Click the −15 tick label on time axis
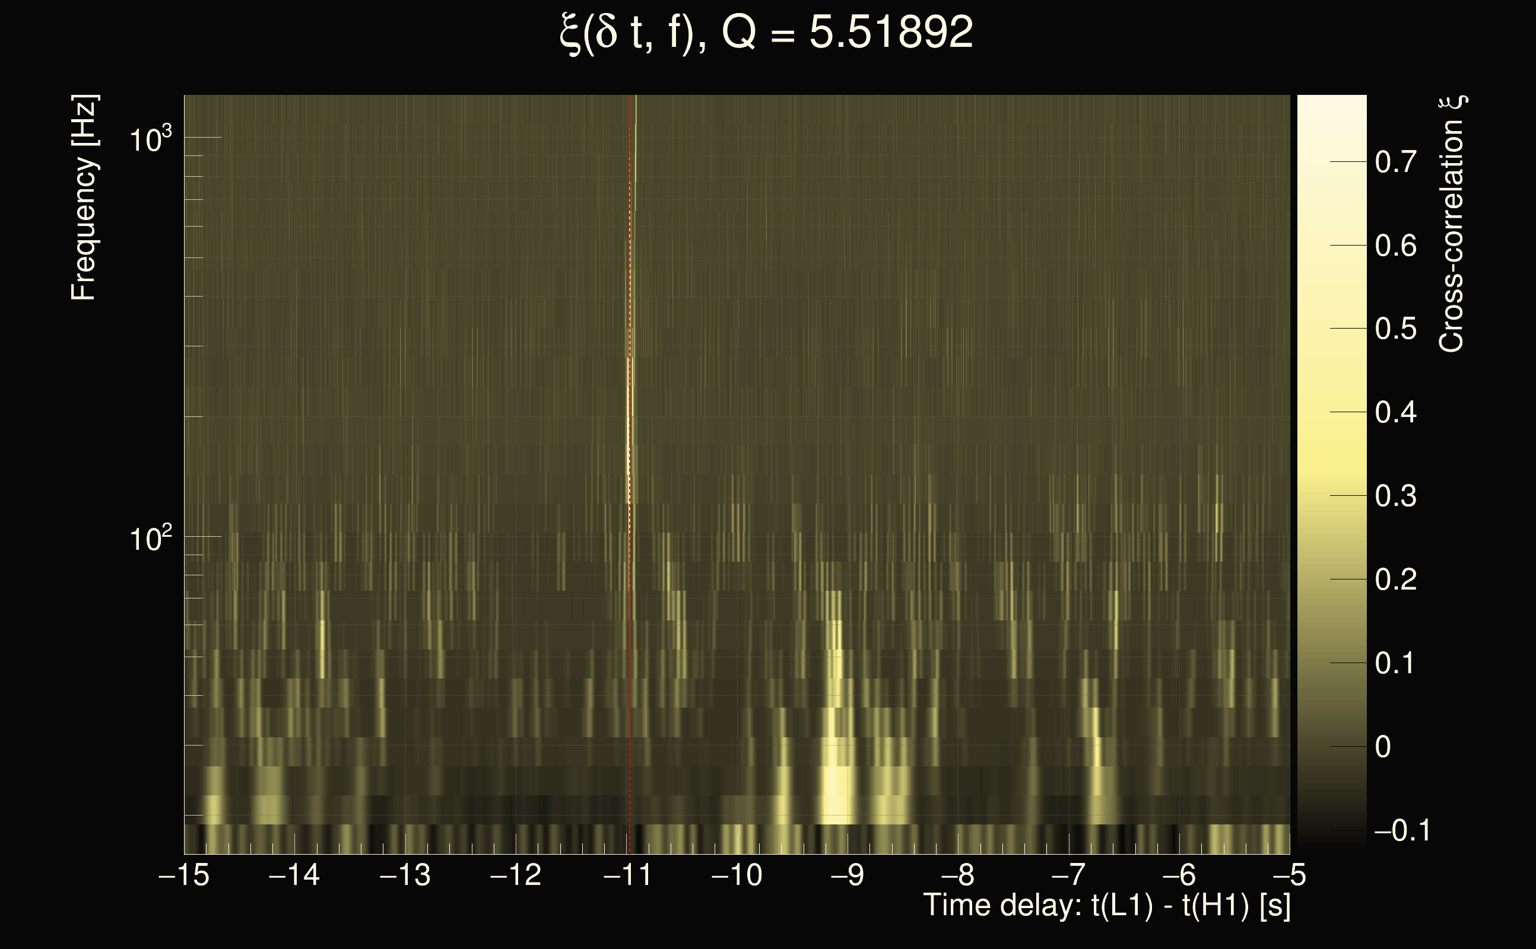The width and height of the screenshot is (1536, 949). pyautogui.click(x=184, y=875)
